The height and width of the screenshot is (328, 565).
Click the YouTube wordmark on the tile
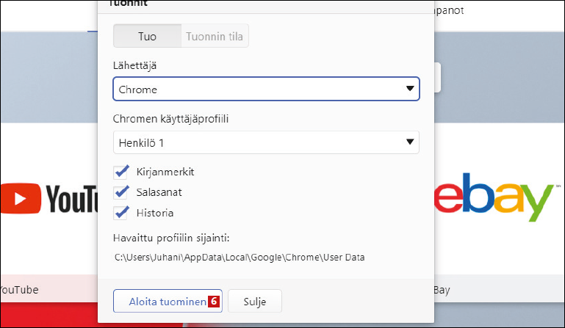tap(72, 198)
